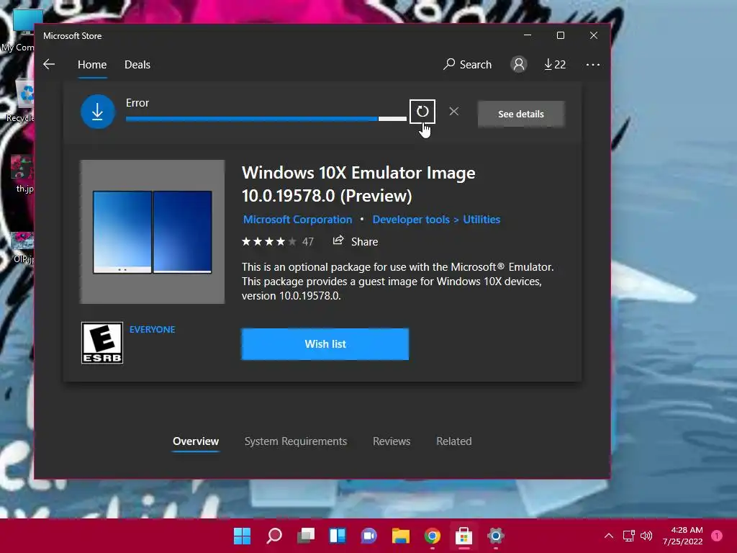
Task: Open the Reviews tab
Action: pyautogui.click(x=392, y=441)
